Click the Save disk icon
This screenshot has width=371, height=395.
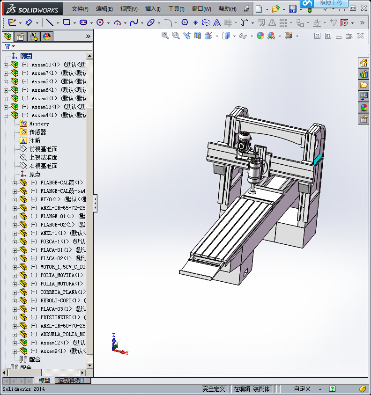coord(293,9)
